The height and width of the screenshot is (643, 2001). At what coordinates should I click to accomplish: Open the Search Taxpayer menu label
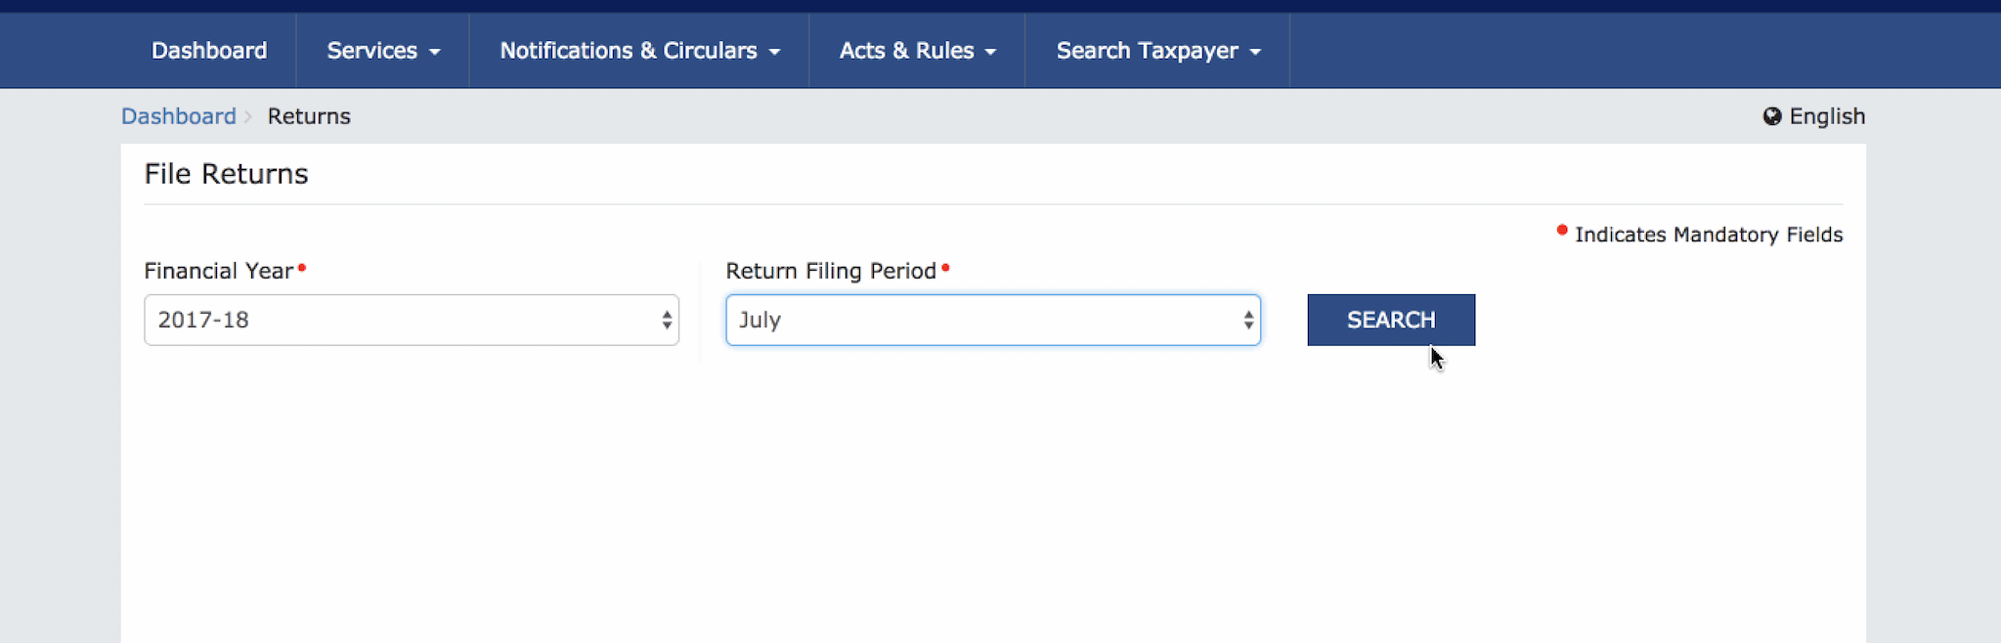pyautogui.click(x=1147, y=51)
